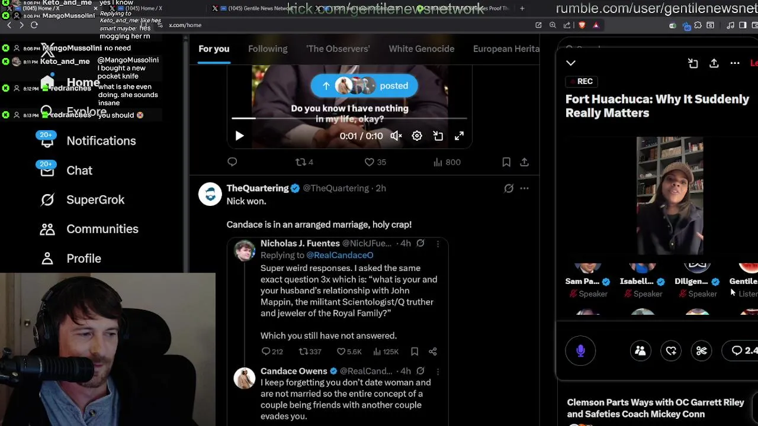Viewport: 758px width, 426px height.
Task: Repost the Fuentes post with 337 reposts
Action: pyautogui.click(x=310, y=351)
